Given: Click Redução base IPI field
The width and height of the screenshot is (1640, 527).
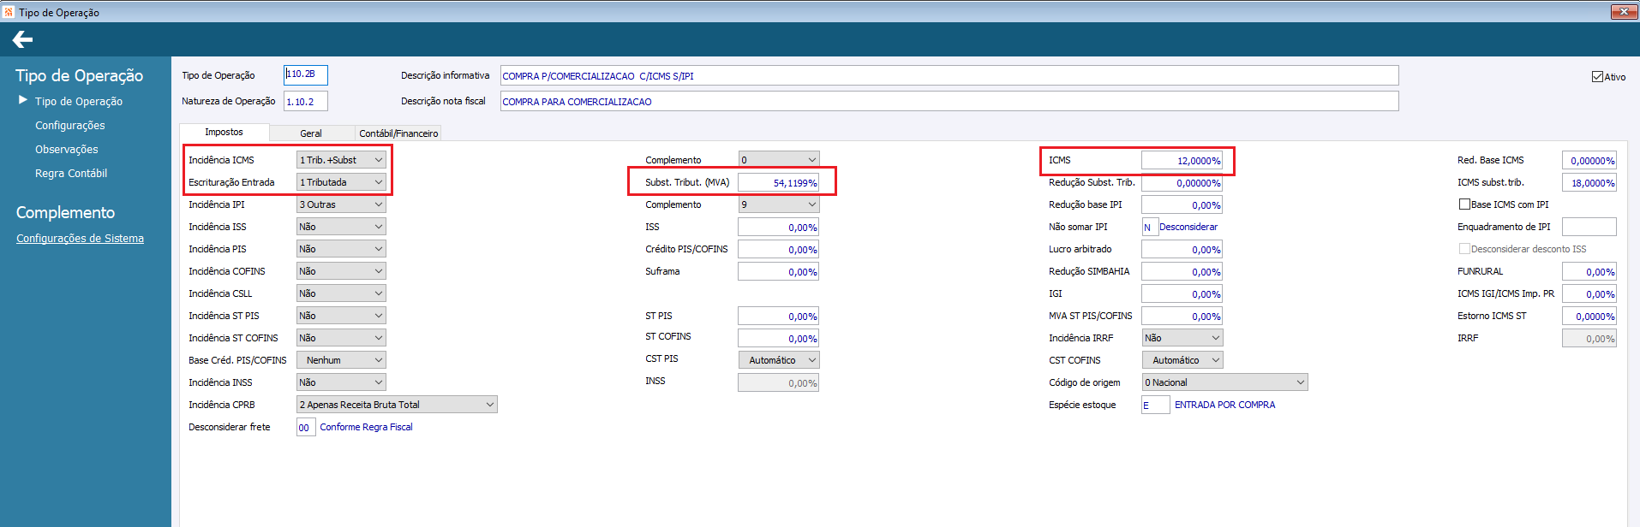Looking at the screenshot, I should click(x=1182, y=204).
